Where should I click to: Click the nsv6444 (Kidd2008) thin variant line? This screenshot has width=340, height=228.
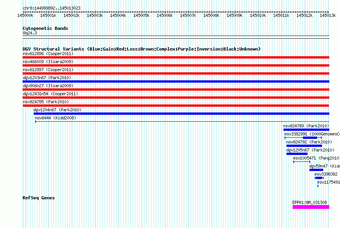pyautogui.click(x=182, y=122)
